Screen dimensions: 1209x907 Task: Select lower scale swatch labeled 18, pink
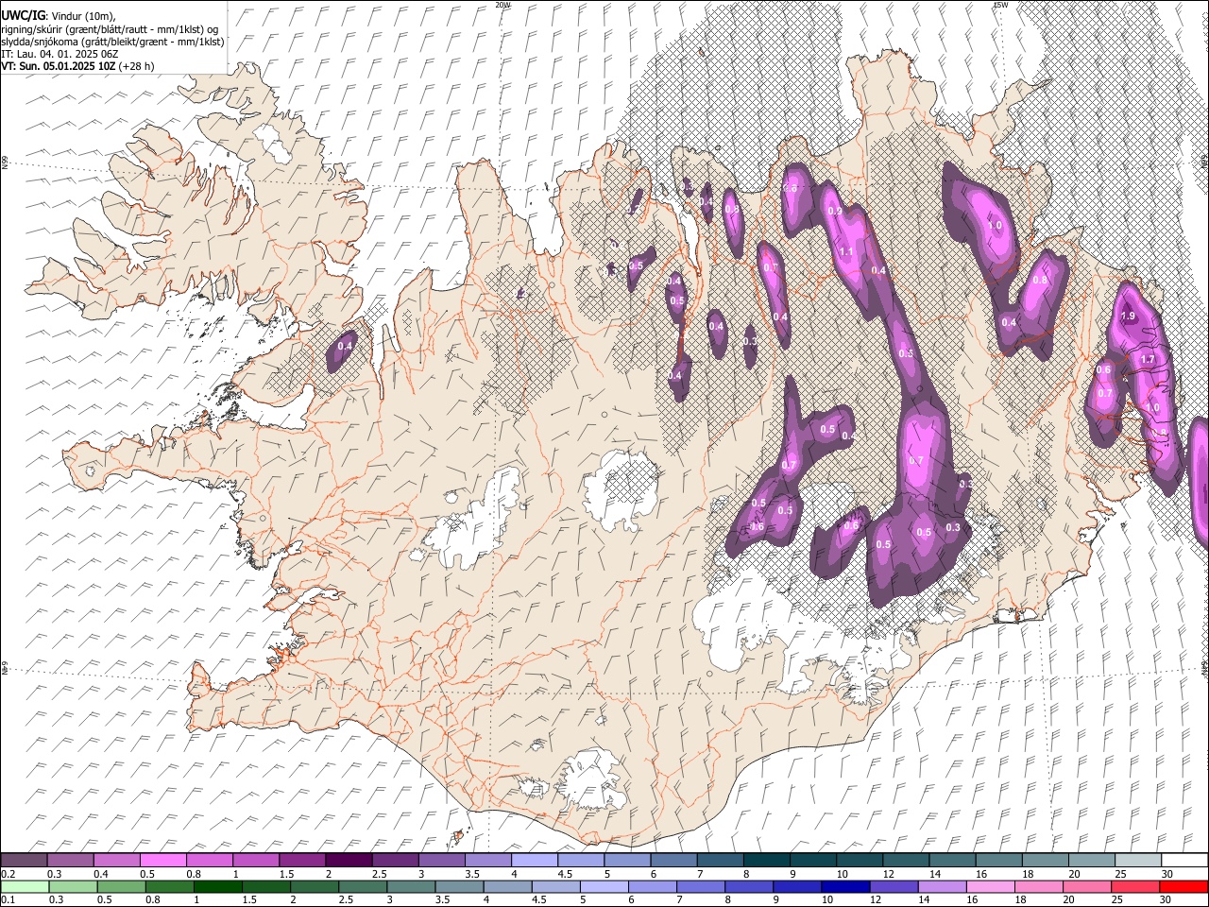pos(1039,886)
